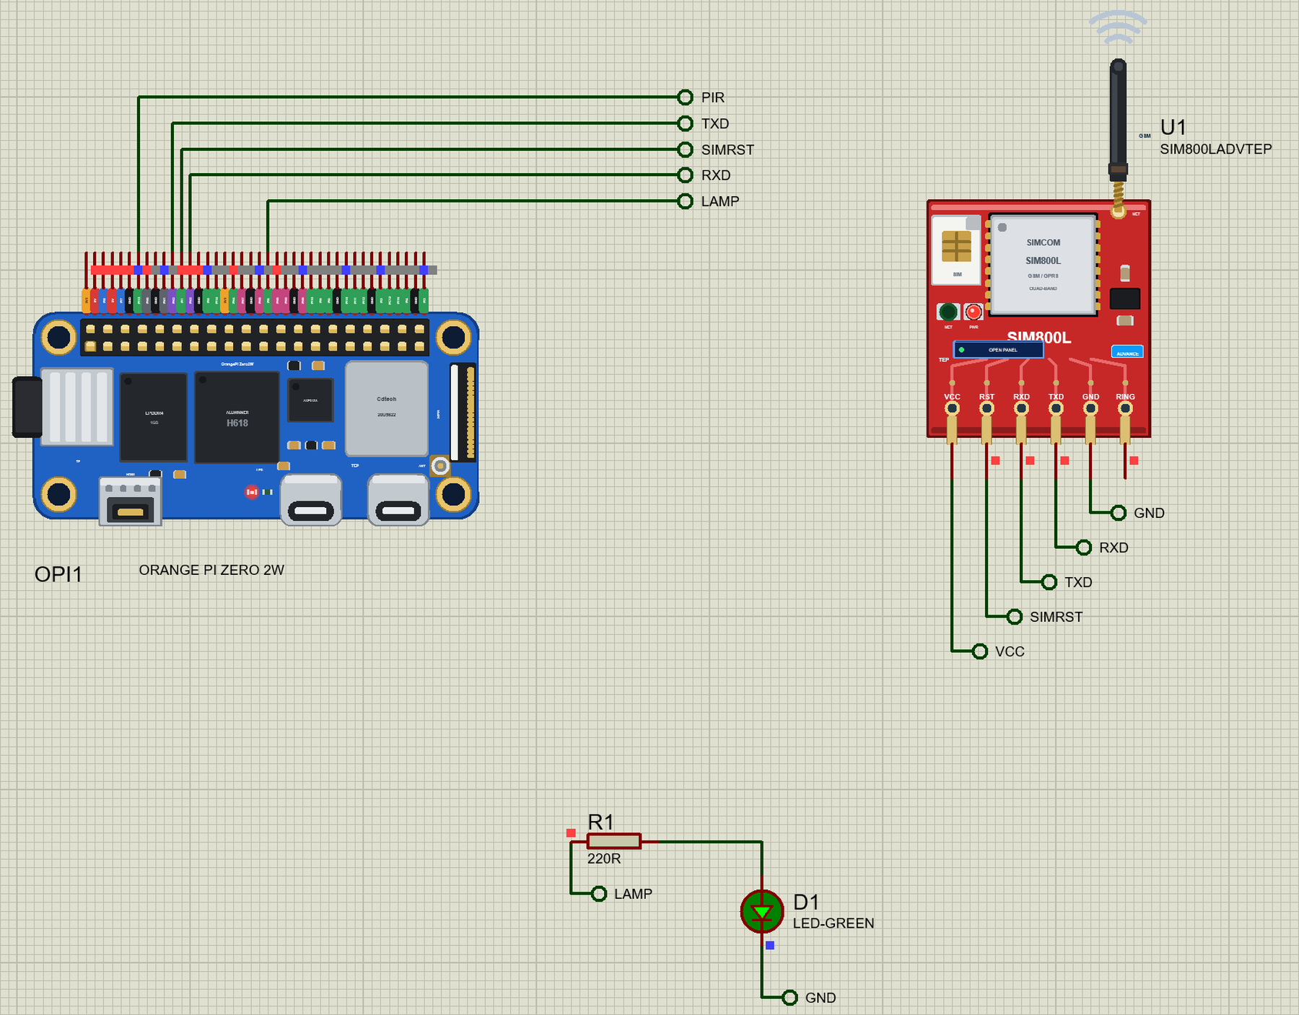This screenshot has height=1015, width=1299.
Task: Select the U1 reference label
Action: coord(1173,128)
